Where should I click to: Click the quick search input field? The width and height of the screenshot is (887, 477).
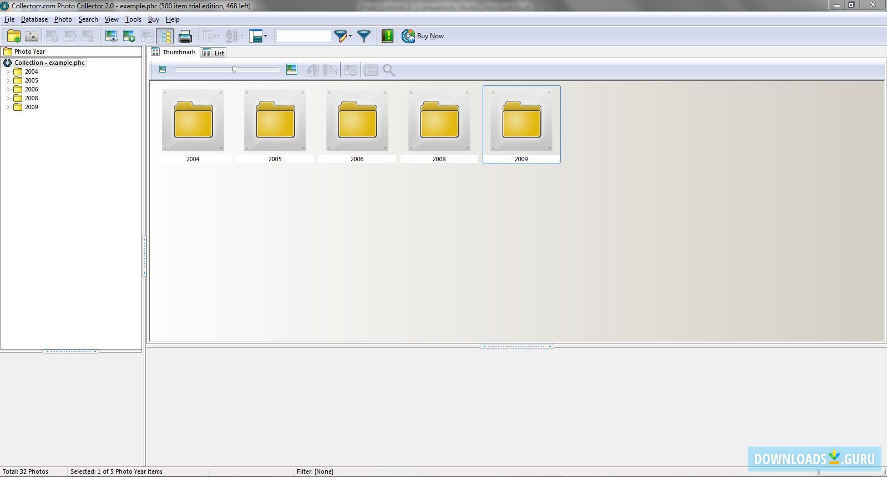pyautogui.click(x=303, y=36)
